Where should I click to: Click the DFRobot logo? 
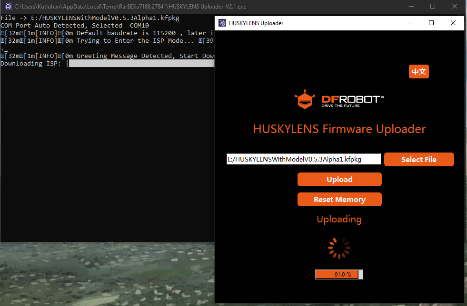[339, 99]
